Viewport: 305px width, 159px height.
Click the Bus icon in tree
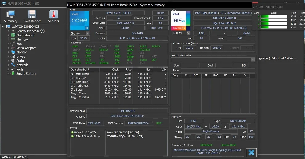(13, 43)
